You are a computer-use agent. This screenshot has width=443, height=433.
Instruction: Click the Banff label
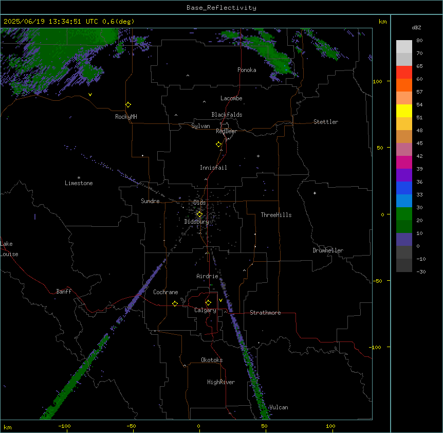(64, 292)
